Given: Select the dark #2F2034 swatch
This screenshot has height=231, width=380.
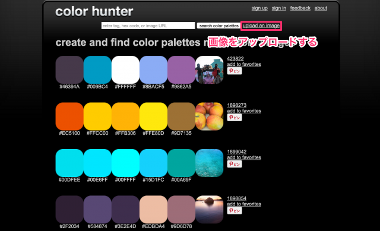Looking at the screenshot, I should click(x=69, y=210).
